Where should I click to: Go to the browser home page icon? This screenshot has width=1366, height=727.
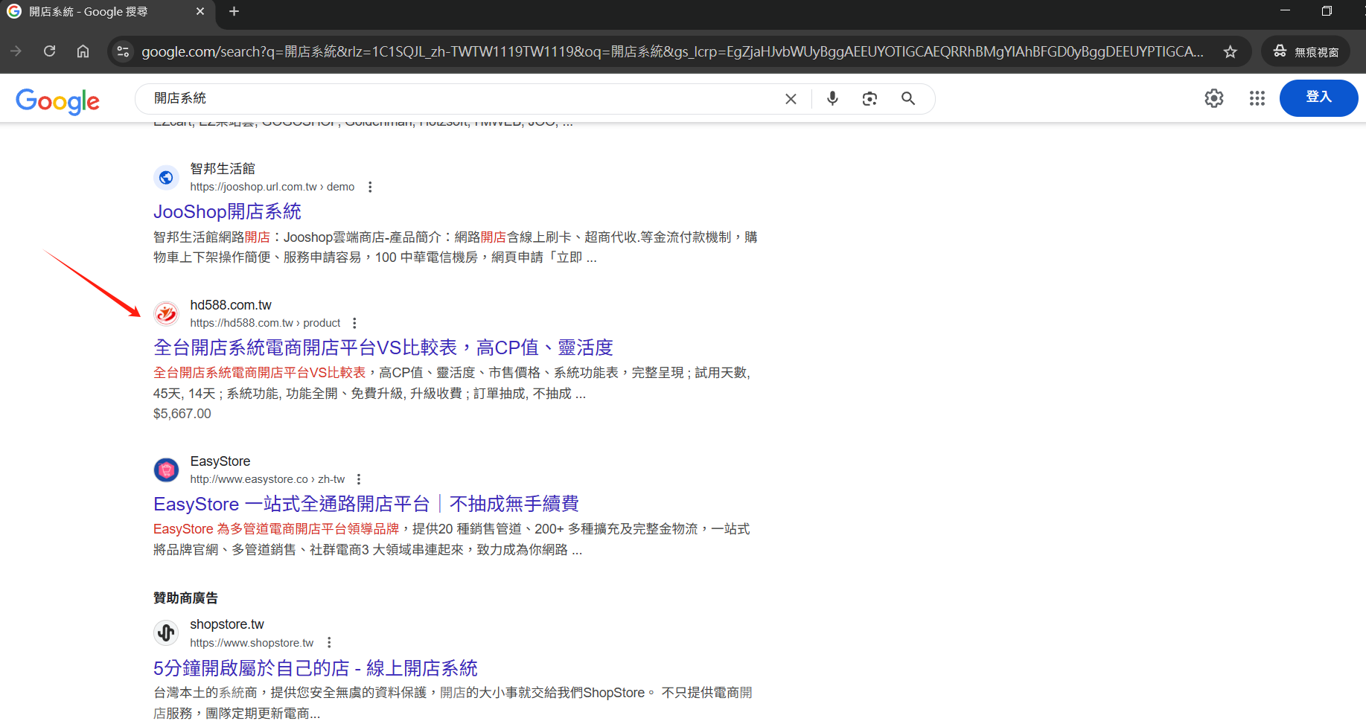click(x=83, y=51)
